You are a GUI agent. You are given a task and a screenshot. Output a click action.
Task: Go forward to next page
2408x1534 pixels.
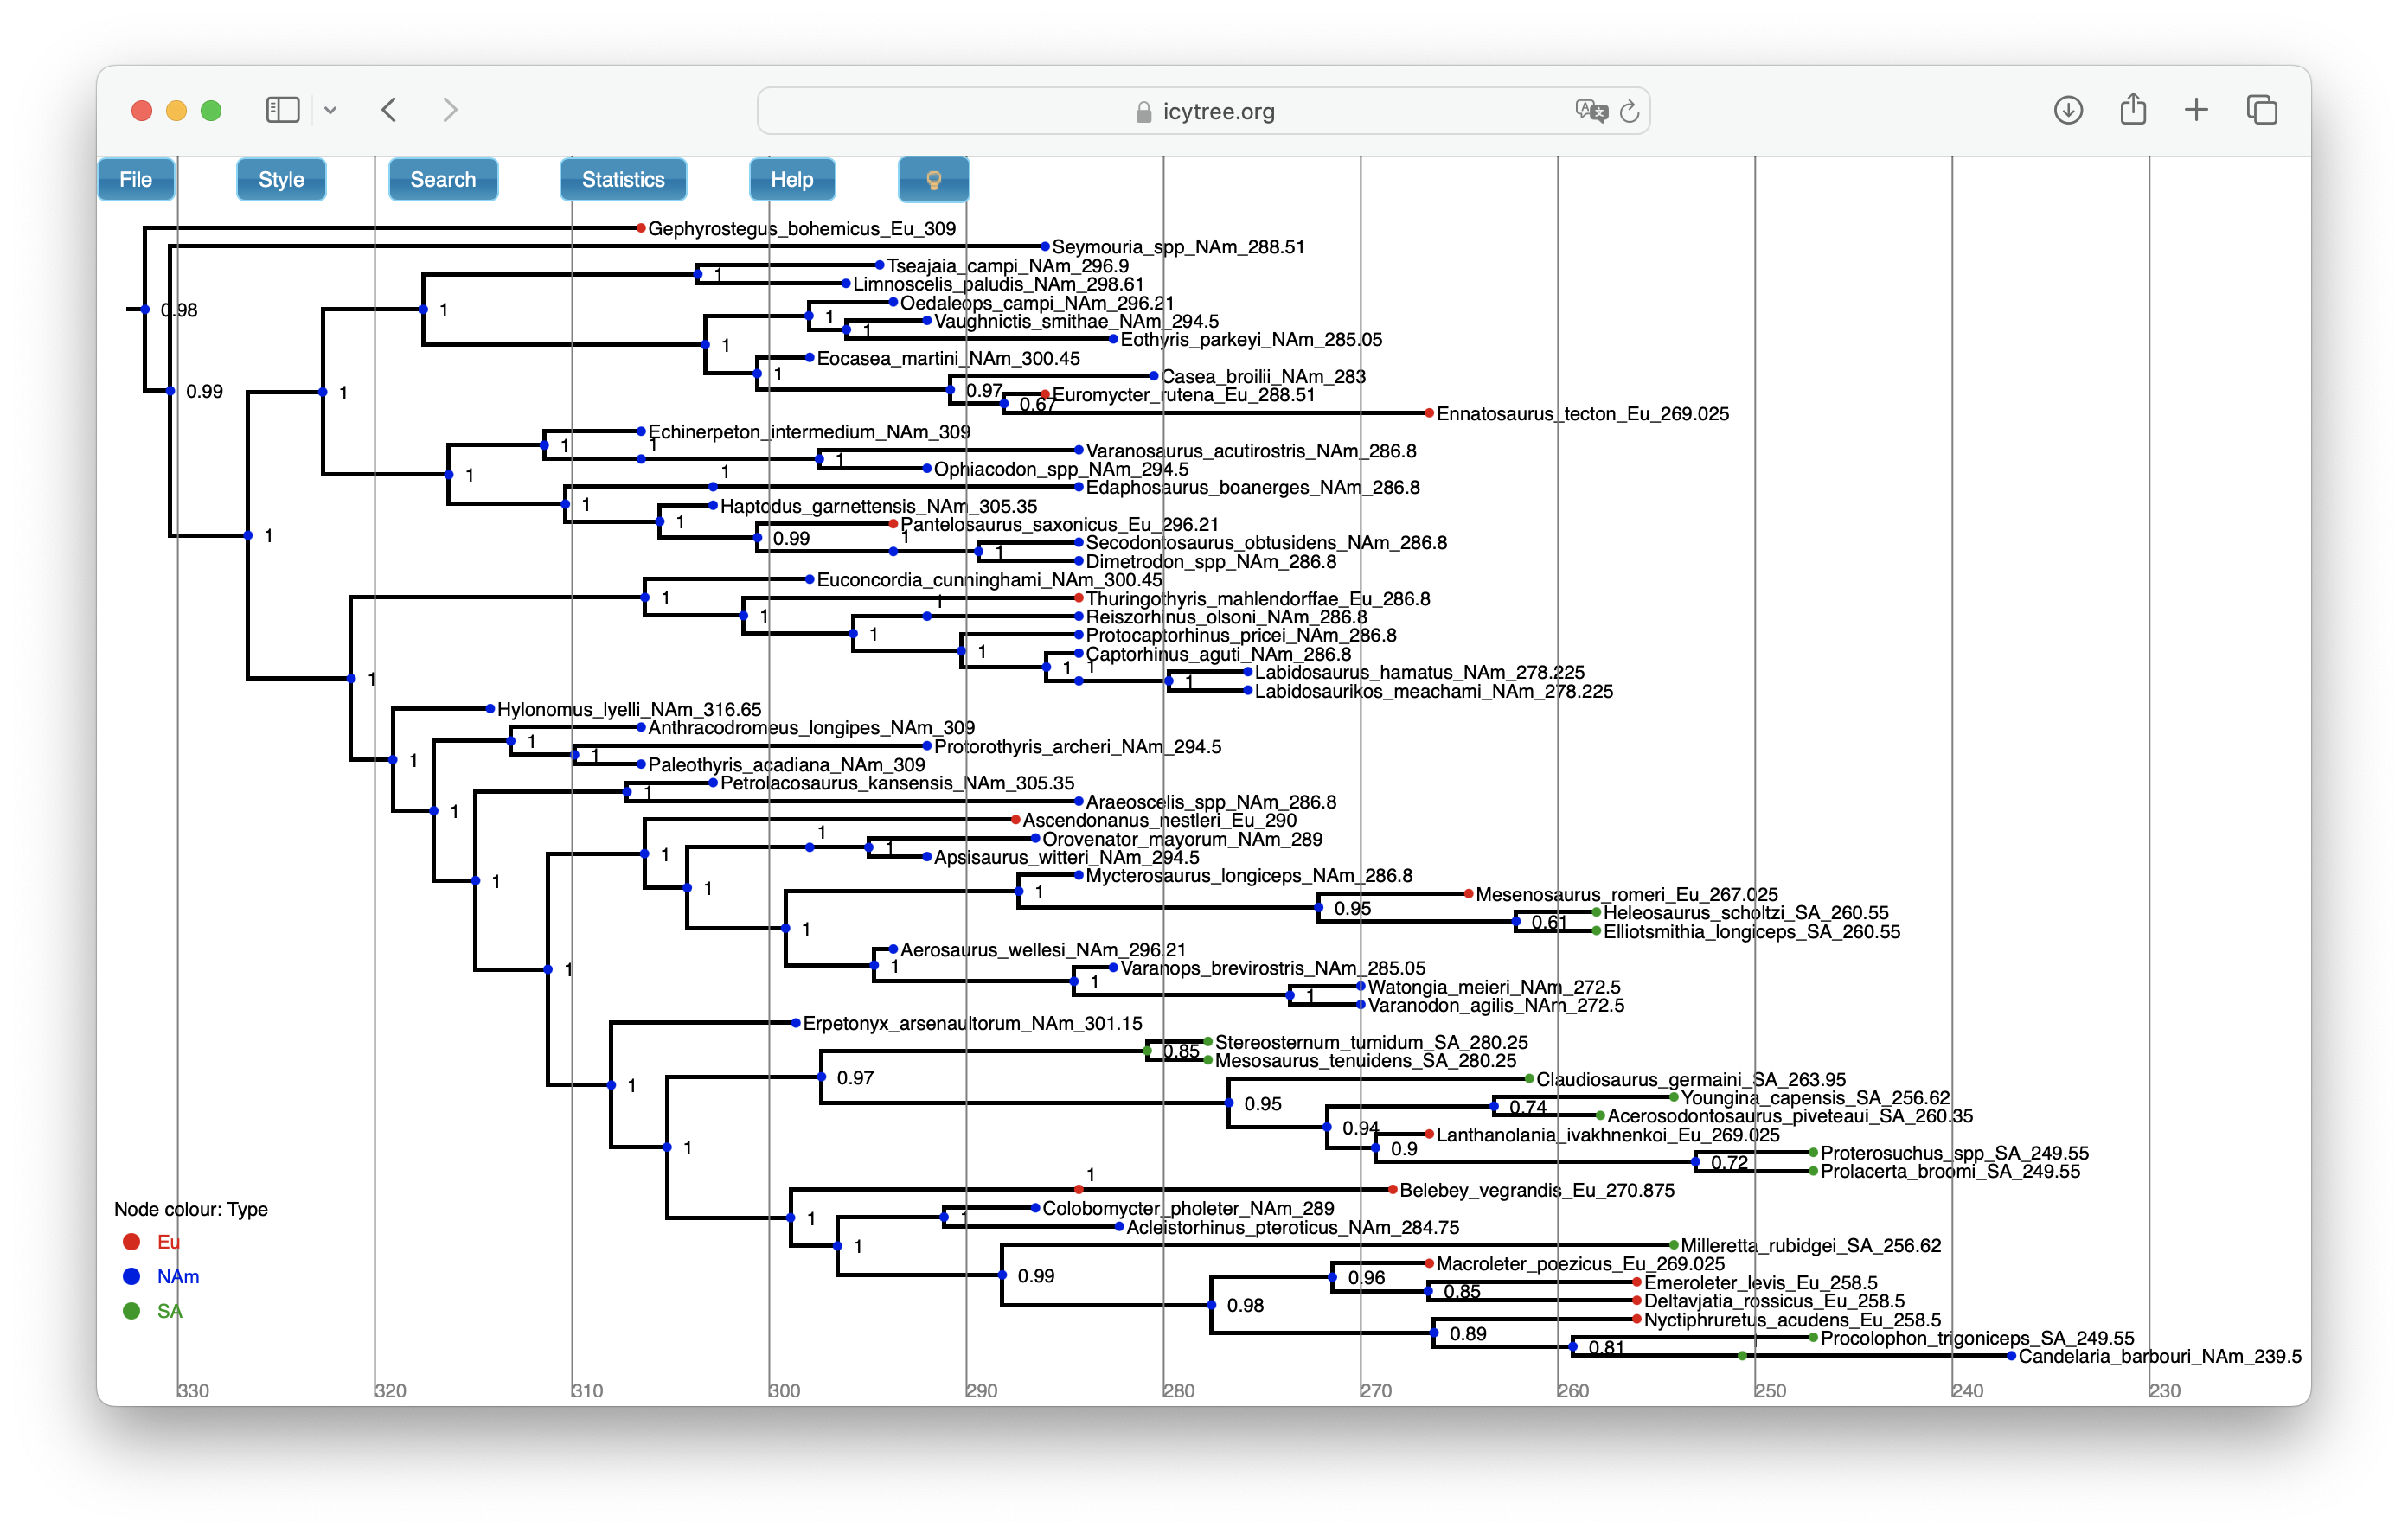(x=450, y=110)
